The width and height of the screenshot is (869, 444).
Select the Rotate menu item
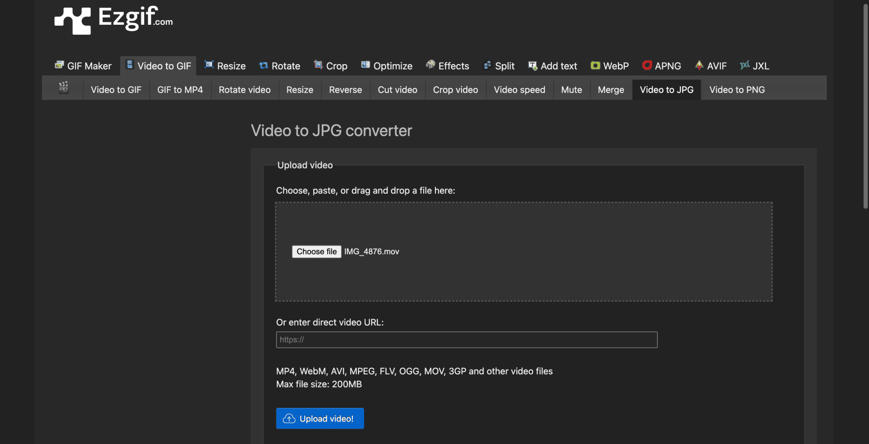coord(280,66)
